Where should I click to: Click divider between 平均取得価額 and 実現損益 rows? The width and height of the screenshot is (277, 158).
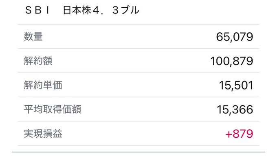138,121
